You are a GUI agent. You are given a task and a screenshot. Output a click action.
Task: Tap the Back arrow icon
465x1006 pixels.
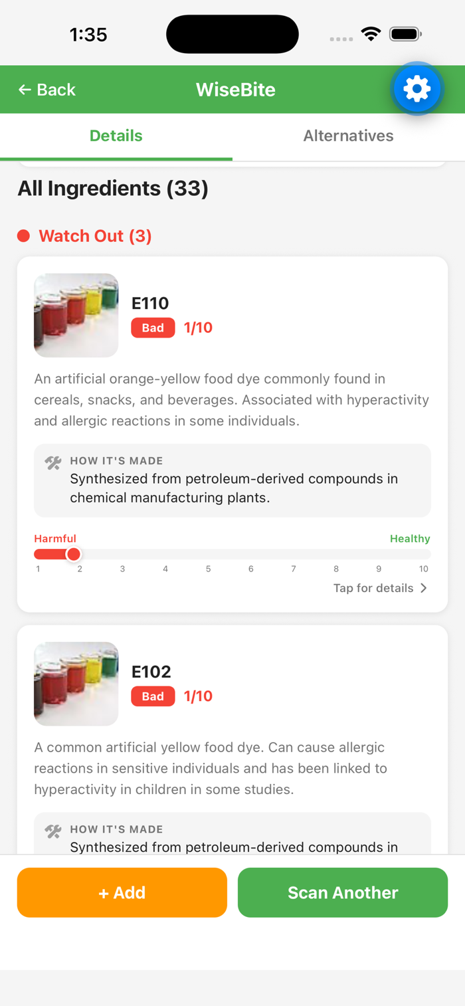tap(25, 90)
